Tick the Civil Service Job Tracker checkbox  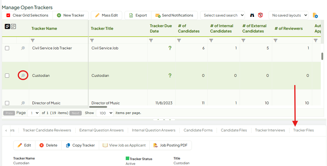(x=7, y=48)
